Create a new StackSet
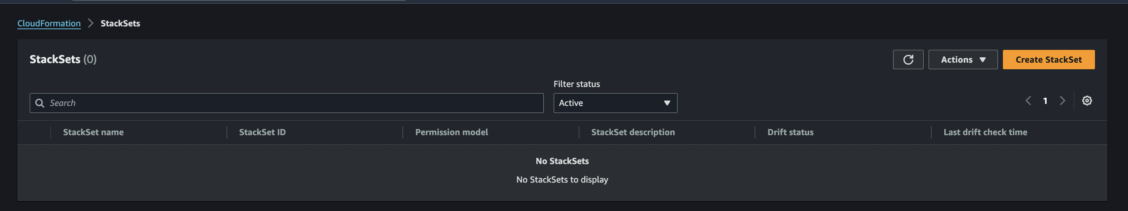1128x211 pixels. point(1048,59)
